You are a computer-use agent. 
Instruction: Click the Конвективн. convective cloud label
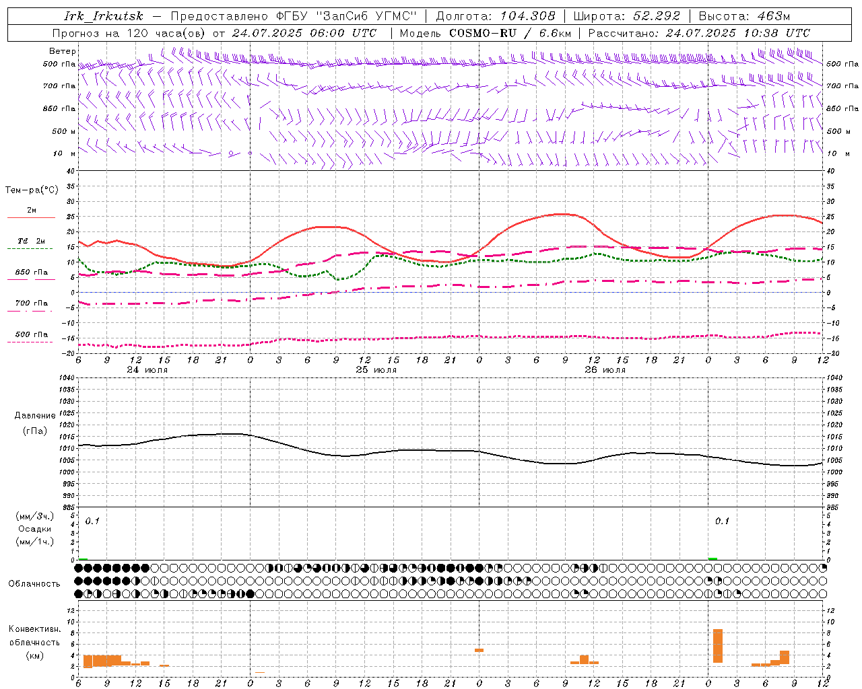click(35, 629)
